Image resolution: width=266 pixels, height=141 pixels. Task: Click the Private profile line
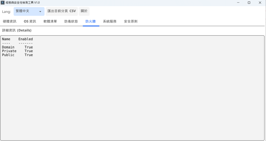[17, 51]
